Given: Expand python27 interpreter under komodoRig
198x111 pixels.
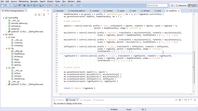Looking at the screenshot, I should pos(6,32).
